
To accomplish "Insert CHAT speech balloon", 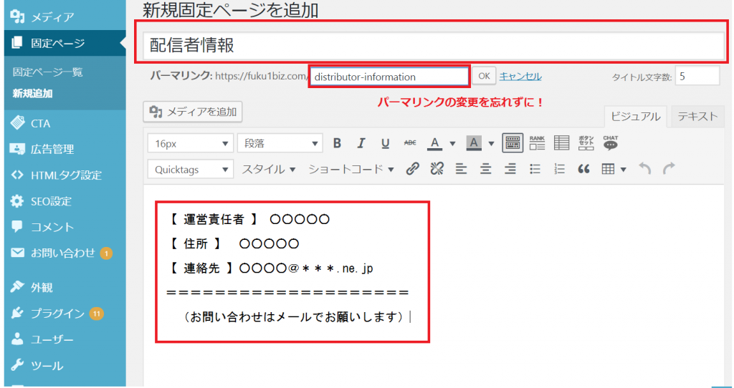I will [611, 143].
